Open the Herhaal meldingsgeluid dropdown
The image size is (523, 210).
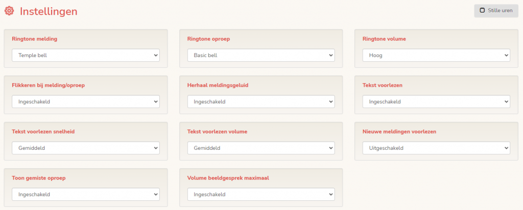261,101
